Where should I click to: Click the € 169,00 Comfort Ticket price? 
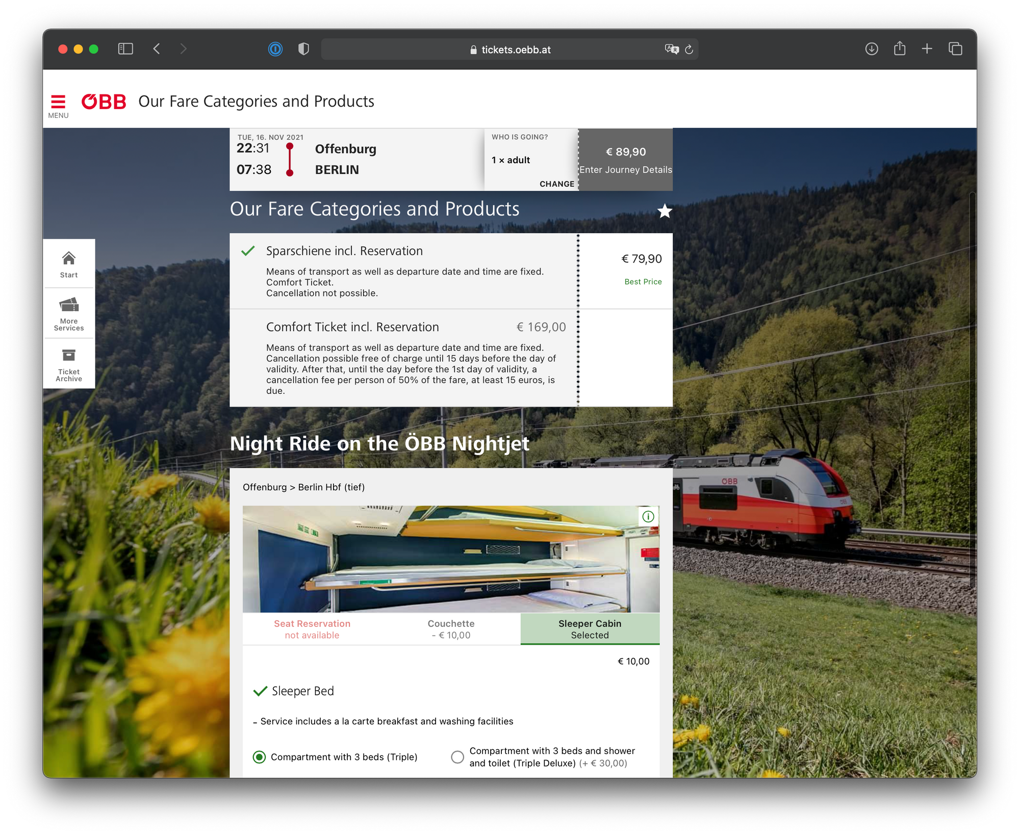click(541, 327)
